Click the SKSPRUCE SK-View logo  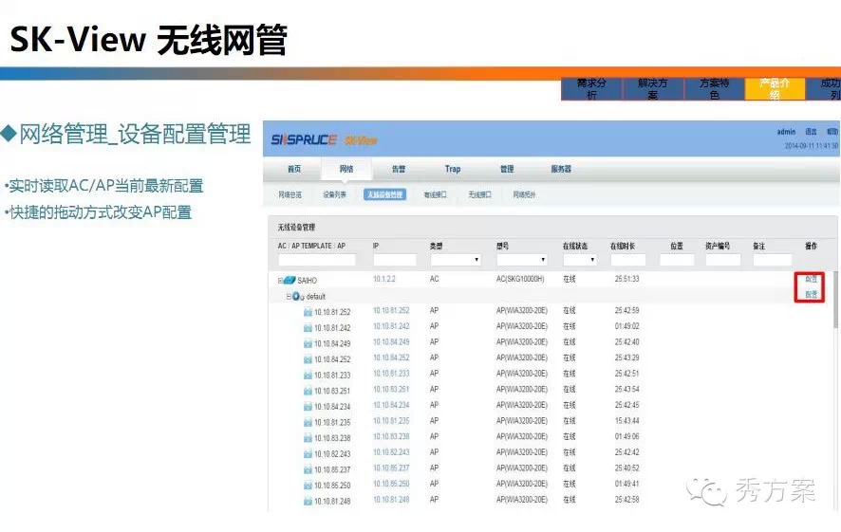click(324, 140)
